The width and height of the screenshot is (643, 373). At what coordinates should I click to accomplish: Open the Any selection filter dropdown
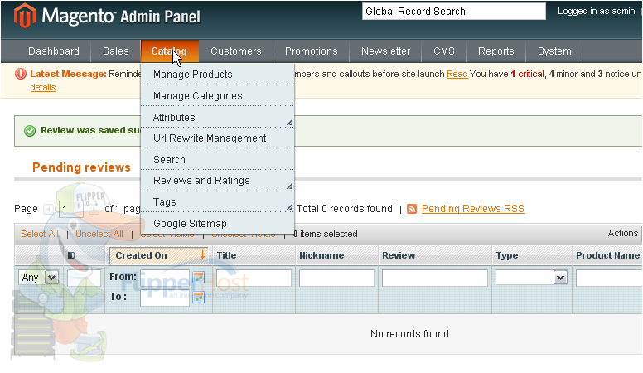39,278
